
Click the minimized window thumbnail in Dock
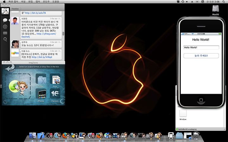click(x=187, y=136)
